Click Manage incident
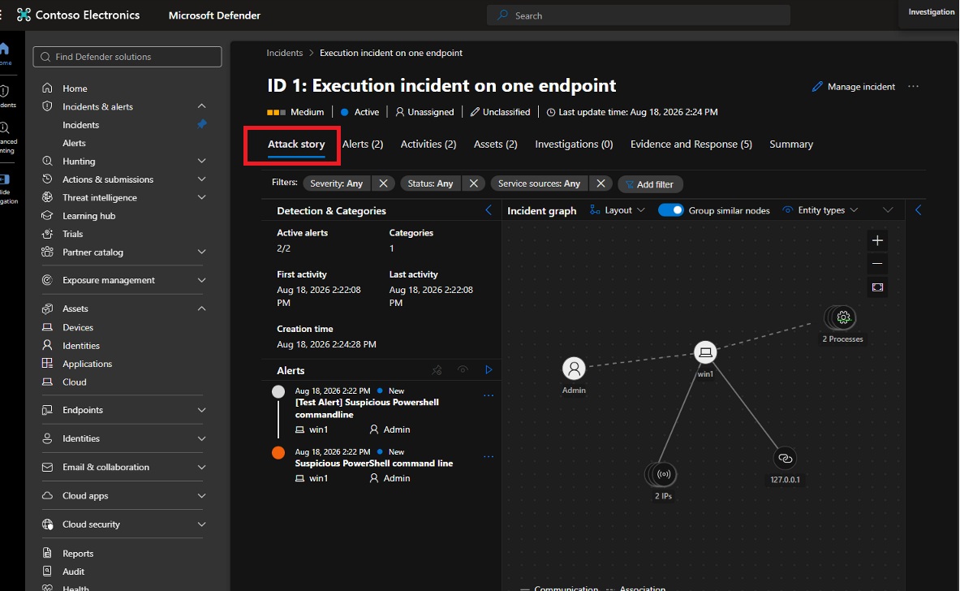This screenshot has height=591, width=960. click(854, 87)
